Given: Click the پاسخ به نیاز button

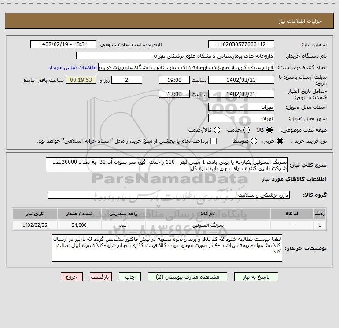Looking at the screenshot, I should 256,277.
